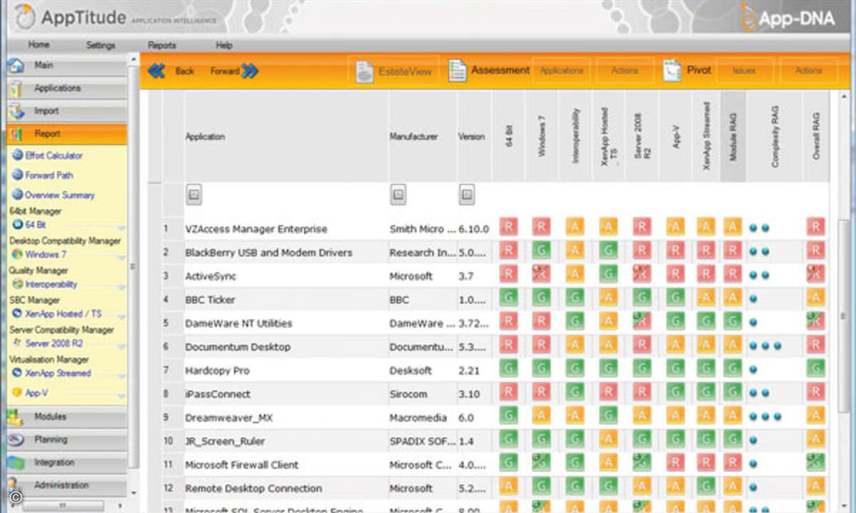Screen dimensions: 856x513
Task: Open the XenApp Streamed sidebar report
Action: [x=52, y=373]
